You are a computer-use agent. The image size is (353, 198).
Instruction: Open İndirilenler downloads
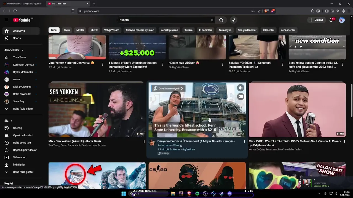tap(21, 165)
